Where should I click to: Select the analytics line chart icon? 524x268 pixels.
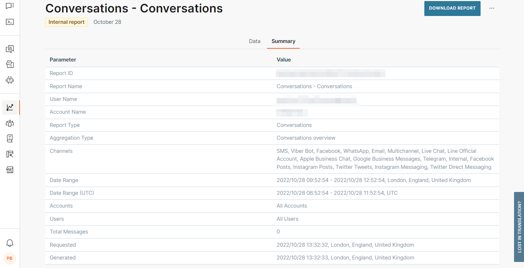(10, 107)
